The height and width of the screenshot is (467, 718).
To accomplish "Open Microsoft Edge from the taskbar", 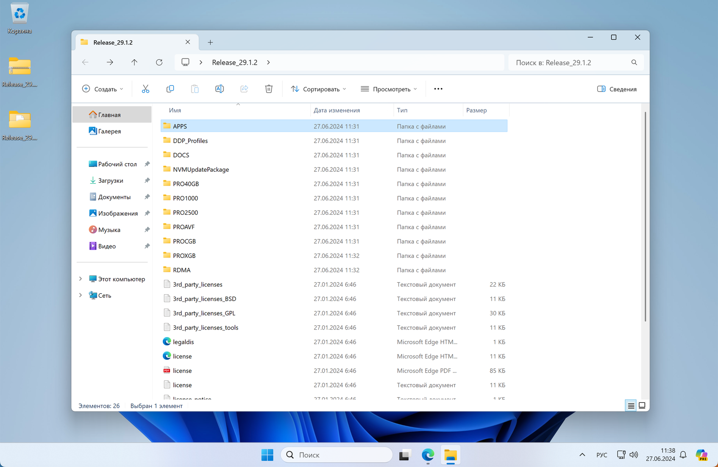I will point(427,455).
